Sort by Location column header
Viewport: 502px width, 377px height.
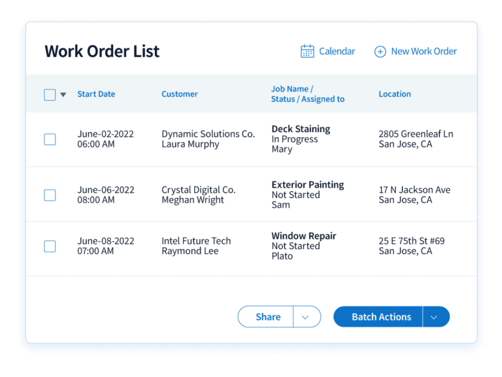(395, 94)
